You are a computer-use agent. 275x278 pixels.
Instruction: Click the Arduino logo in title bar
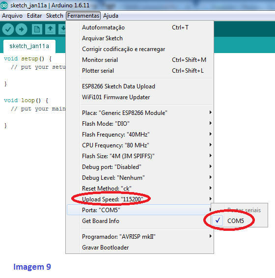pyautogui.click(x=4, y=5)
